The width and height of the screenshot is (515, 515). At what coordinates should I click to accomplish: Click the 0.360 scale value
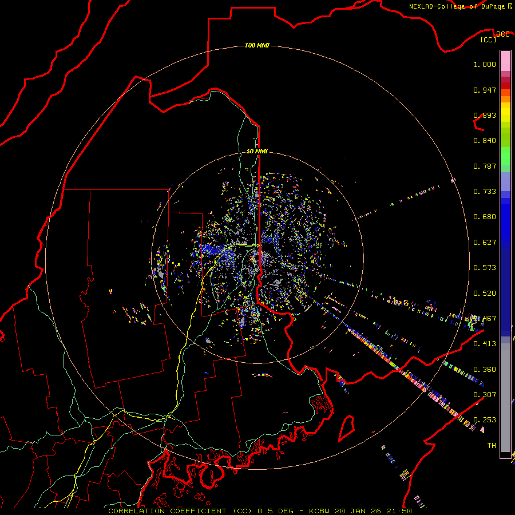tap(485, 370)
